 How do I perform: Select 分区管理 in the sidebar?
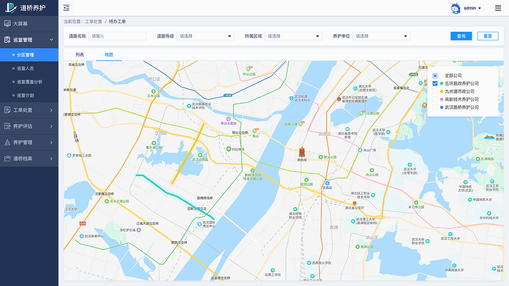pyautogui.click(x=29, y=55)
